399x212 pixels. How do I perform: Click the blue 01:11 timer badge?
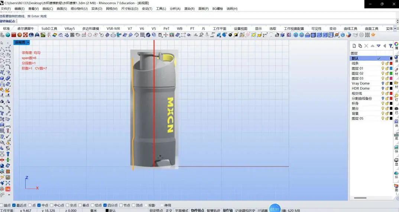(275, 209)
